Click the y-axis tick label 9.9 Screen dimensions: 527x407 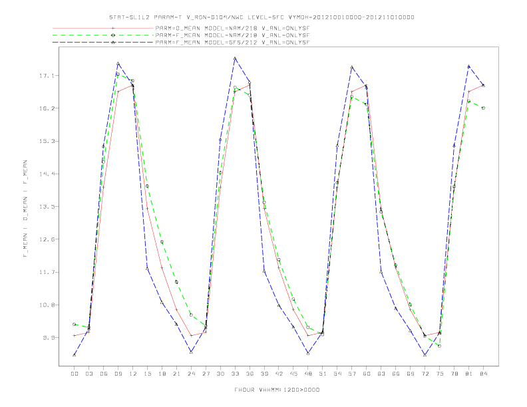coord(48,338)
